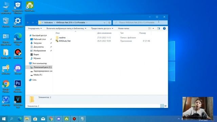This screenshot has height=122, width=217.
Task: Open the readme folder
Action: pos(61,38)
